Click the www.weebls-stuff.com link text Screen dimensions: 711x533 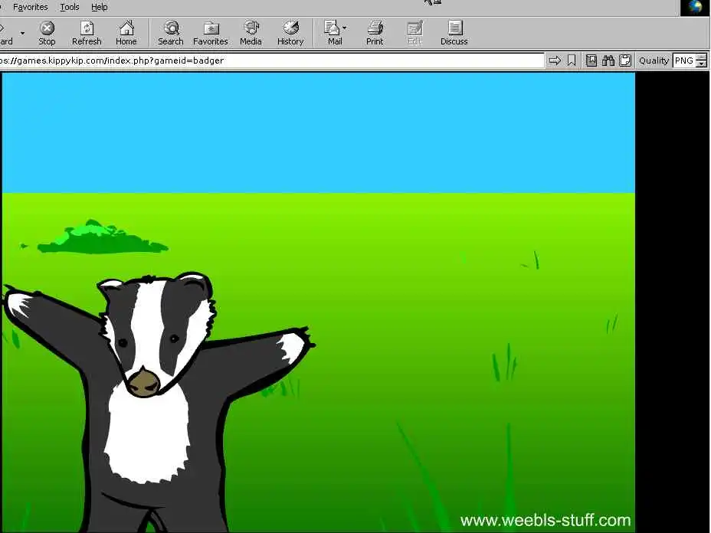(545, 520)
